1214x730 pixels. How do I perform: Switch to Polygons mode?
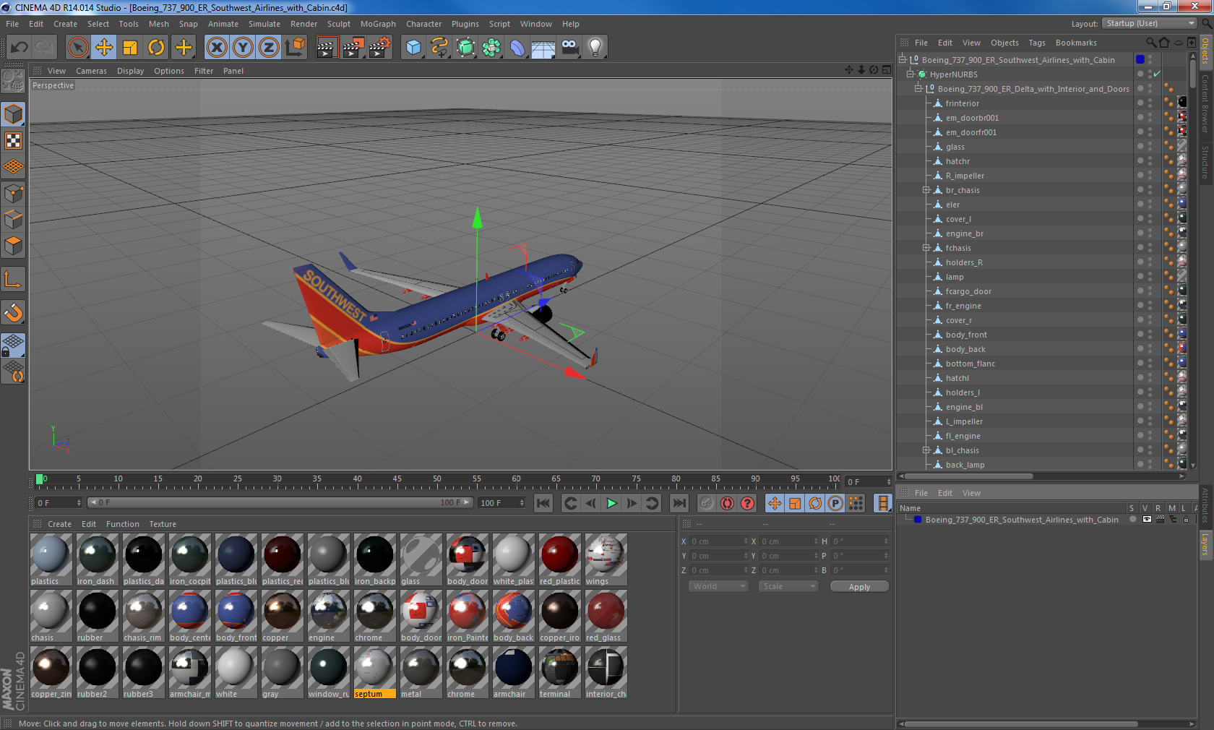pyautogui.click(x=13, y=246)
